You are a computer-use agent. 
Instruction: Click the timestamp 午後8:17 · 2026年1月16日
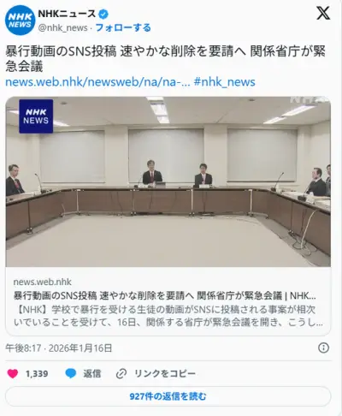[59, 348]
